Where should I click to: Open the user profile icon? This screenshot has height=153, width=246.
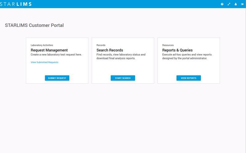(236, 4)
